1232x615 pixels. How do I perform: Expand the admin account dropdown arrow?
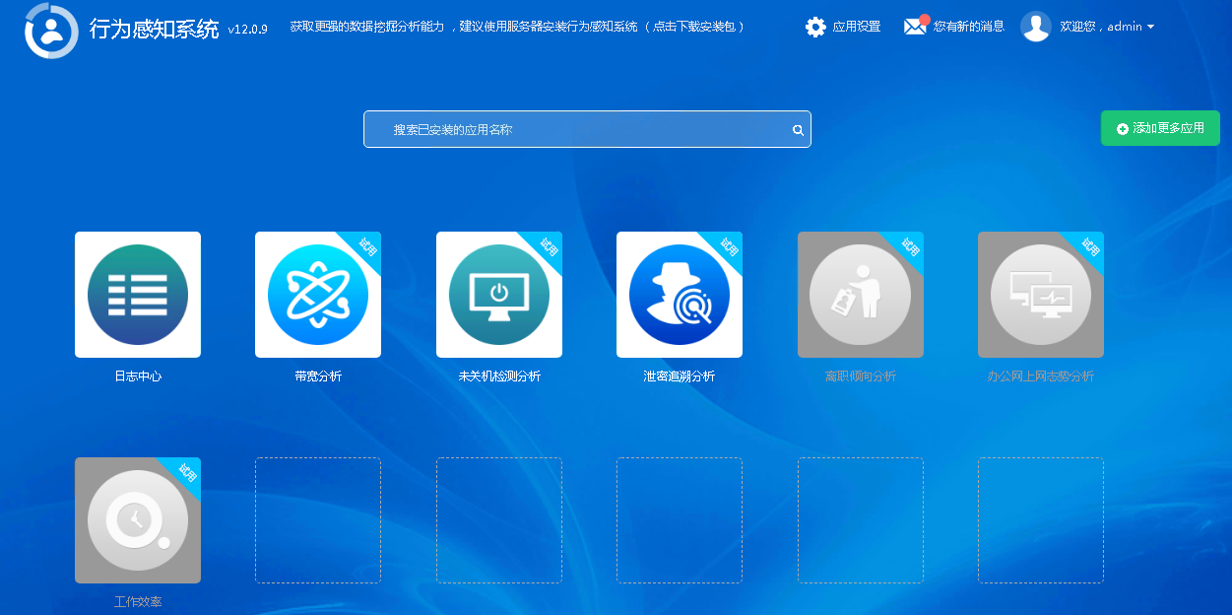point(1151,28)
